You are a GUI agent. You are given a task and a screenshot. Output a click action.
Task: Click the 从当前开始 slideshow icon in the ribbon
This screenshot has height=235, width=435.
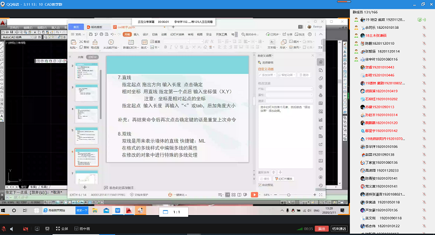111,42
